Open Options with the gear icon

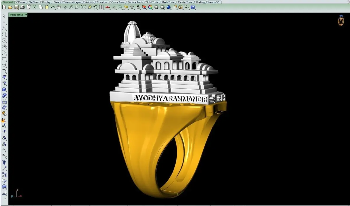tap(181, 7)
